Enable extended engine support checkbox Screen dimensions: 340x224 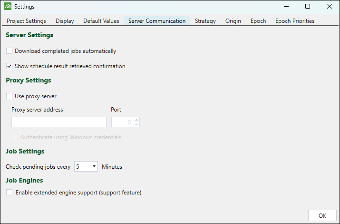pyautogui.click(x=10, y=193)
